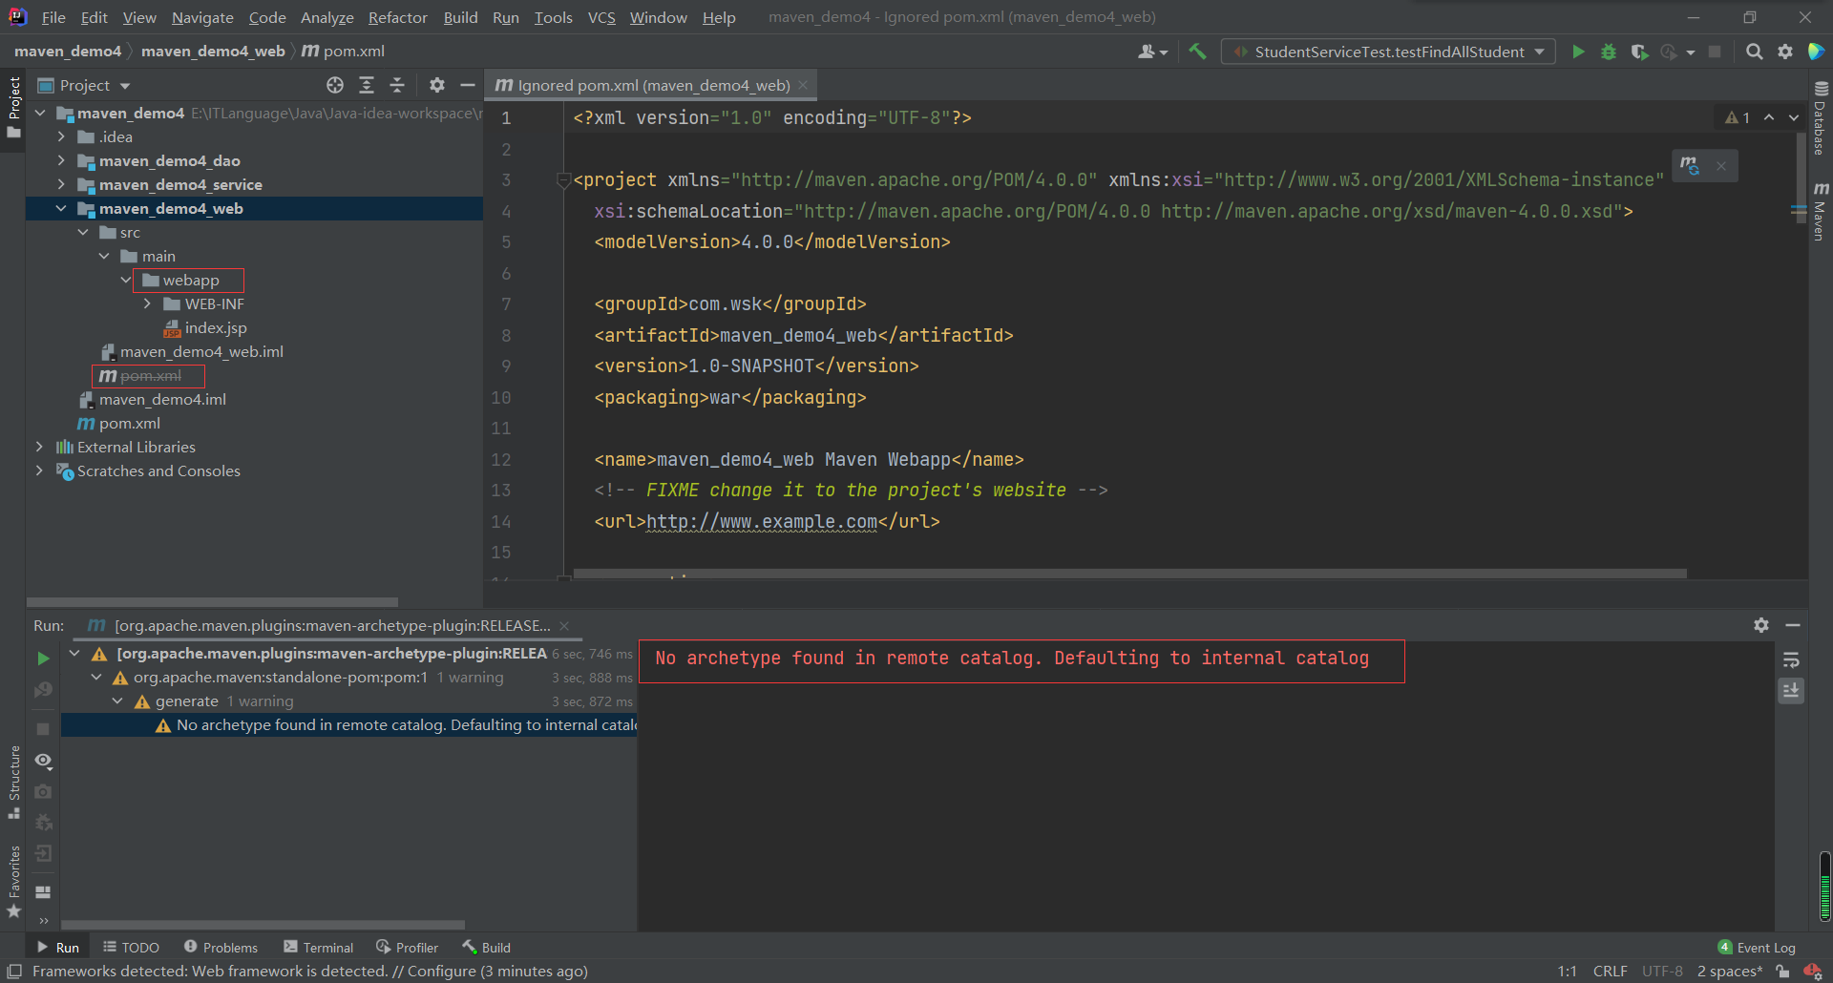Open IDE settings gear in the main toolbar
The height and width of the screenshot is (983, 1833).
1784,52
